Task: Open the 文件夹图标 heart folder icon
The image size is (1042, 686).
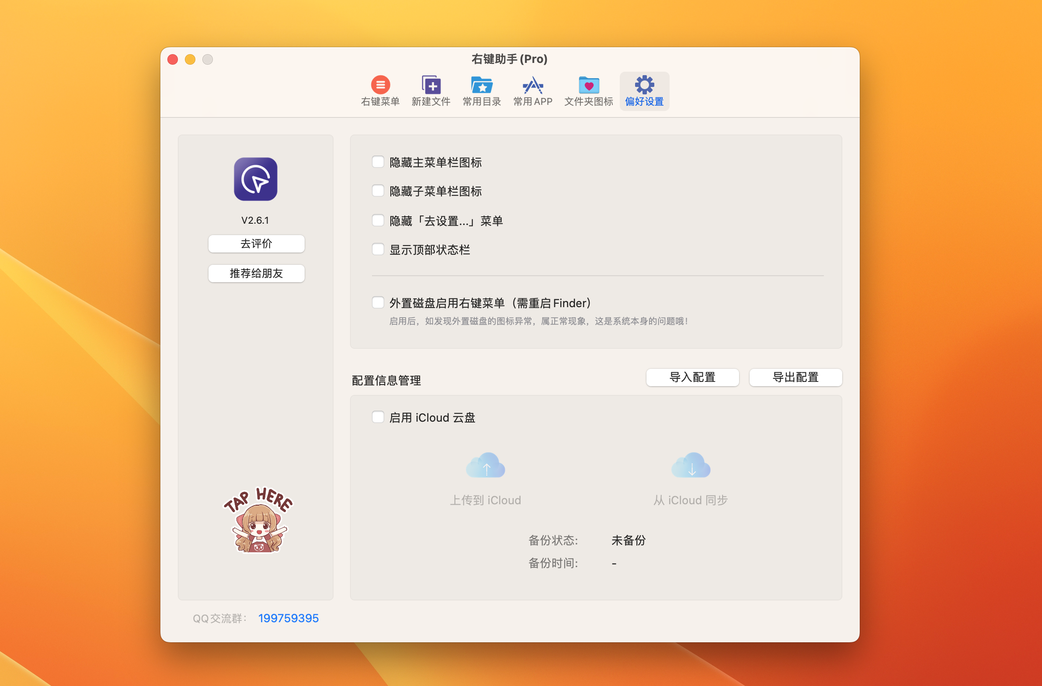Action: [588, 85]
